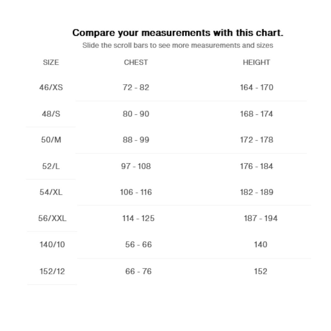This screenshot has width=331, height=331.
Task: Click height value 187 - 194
Action: (x=260, y=218)
